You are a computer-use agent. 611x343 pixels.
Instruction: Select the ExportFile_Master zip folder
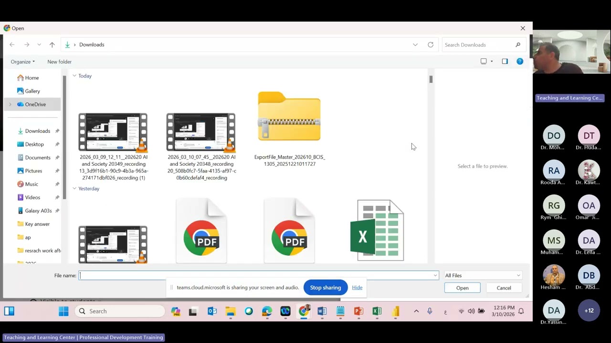pos(289,129)
